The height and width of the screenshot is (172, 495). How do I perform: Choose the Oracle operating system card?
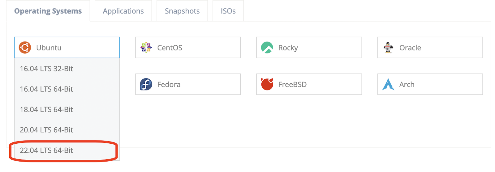click(430, 48)
